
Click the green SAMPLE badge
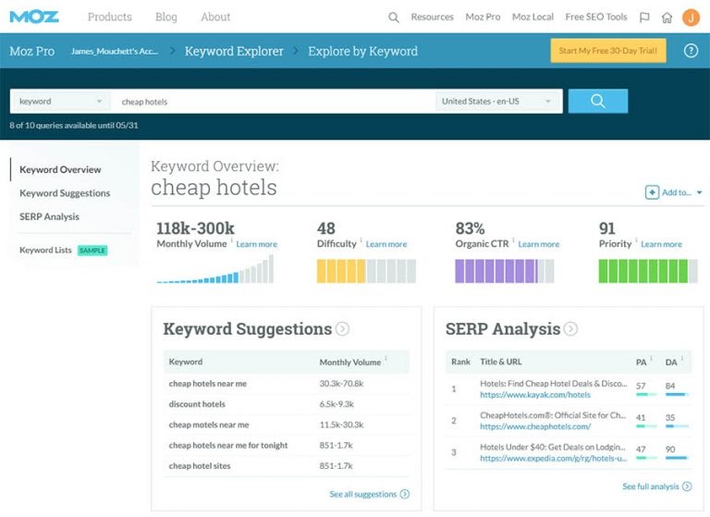coord(92,251)
